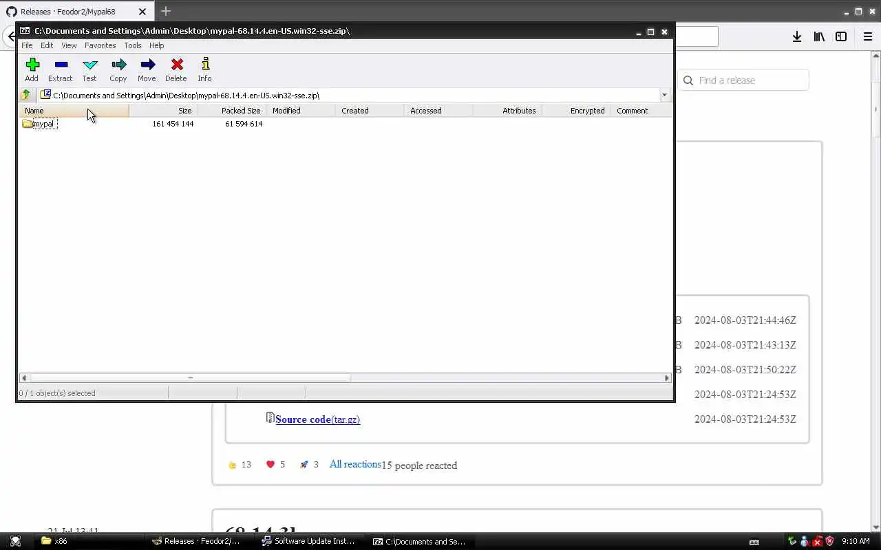Click the horizontal scrollbar thumb in 7-Zip
This screenshot has height=550, width=881.
(x=190, y=377)
